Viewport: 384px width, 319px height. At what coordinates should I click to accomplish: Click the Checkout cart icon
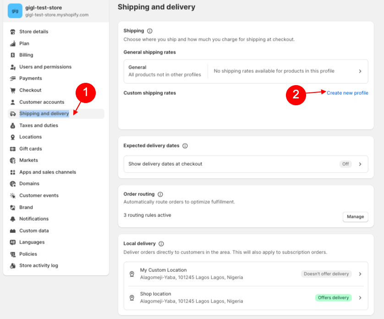point(13,90)
